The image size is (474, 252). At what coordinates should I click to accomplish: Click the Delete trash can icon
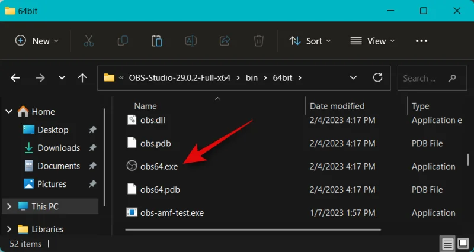coord(258,41)
